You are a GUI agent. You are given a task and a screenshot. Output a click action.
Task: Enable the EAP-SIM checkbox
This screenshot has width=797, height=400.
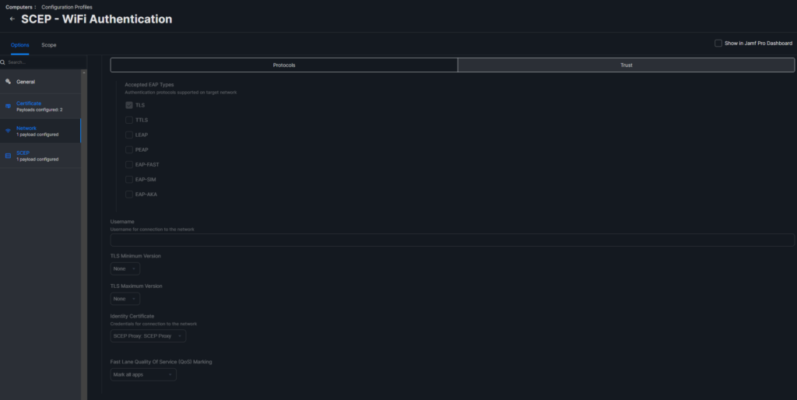click(129, 180)
